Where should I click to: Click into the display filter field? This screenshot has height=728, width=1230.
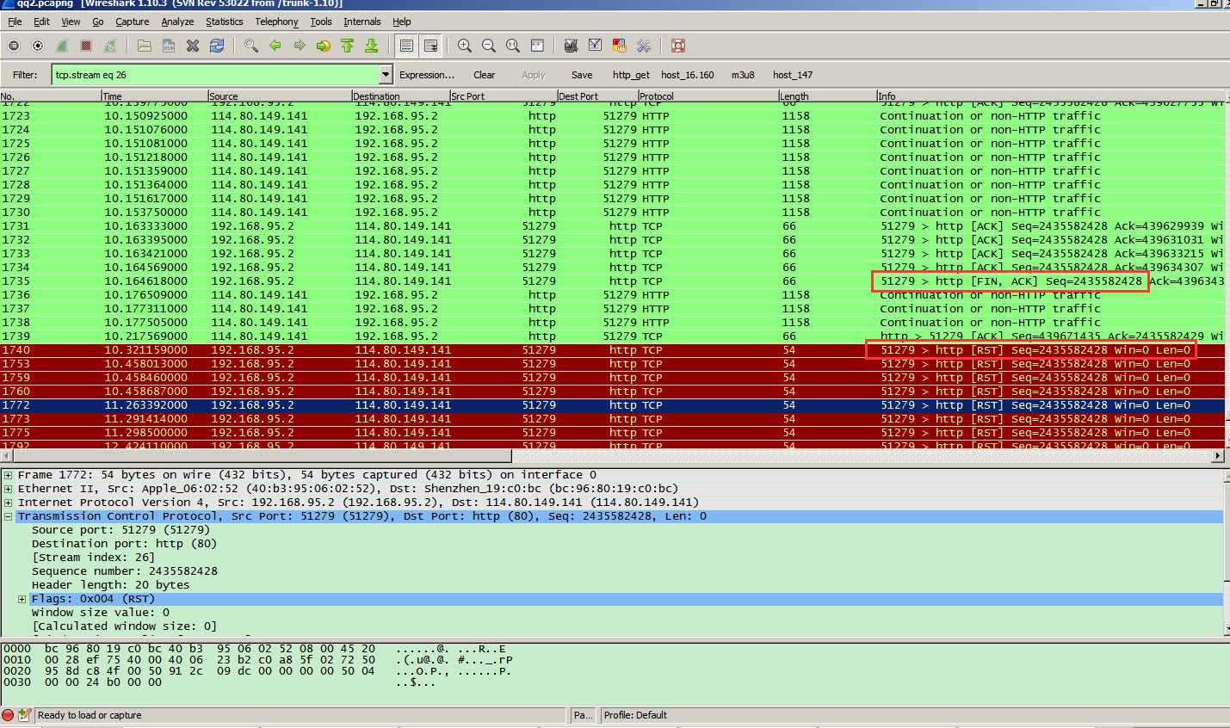pos(215,75)
